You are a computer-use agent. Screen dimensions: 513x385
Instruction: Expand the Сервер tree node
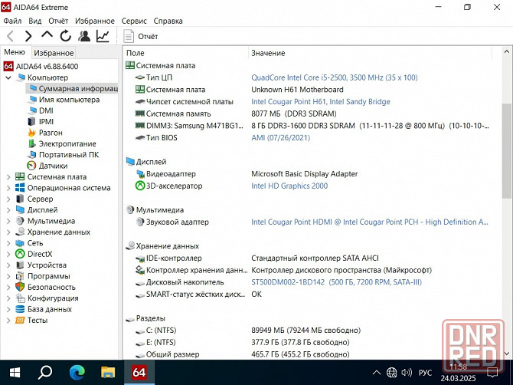pyautogui.click(x=8, y=199)
